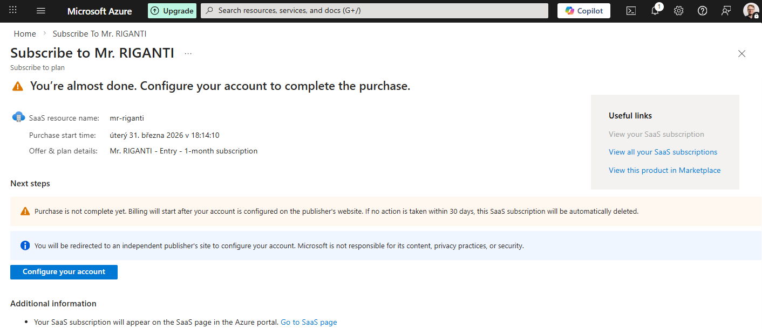This screenshot has width=762, height=329.
Task: Open the account profile avatar
Action: coord(751,11)
